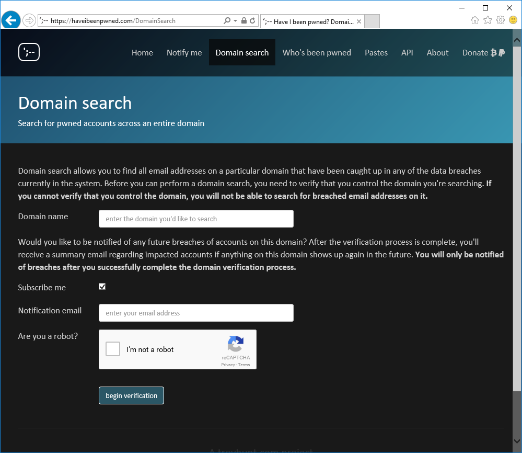Click the refresh page icon

(x=253, y=21)
